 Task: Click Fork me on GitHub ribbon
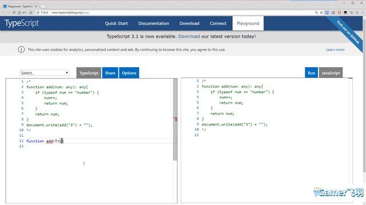[348, 32]
